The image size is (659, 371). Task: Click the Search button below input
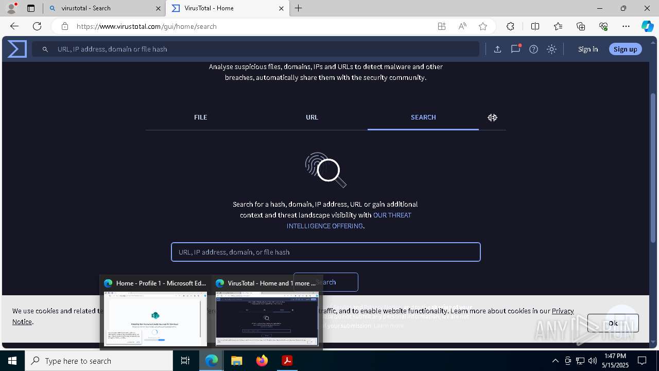point(325,282)
